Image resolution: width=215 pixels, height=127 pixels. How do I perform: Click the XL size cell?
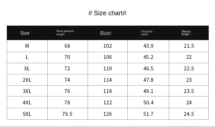coord(27,68)
